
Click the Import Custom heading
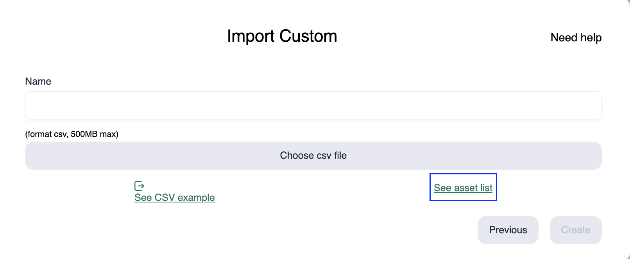[282, 36]
